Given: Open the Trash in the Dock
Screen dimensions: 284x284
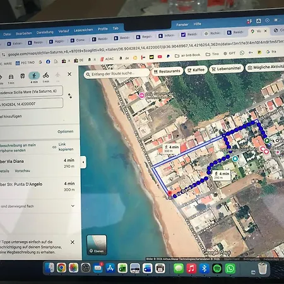Looking at the screenshot, I should pos(263,268).
